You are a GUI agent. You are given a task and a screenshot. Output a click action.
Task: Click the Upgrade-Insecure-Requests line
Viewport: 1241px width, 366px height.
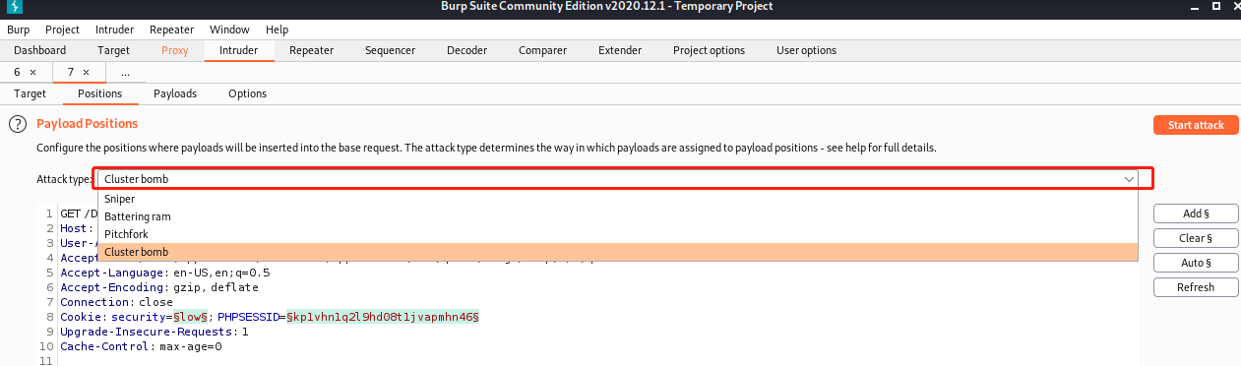(x=154, y=332)
